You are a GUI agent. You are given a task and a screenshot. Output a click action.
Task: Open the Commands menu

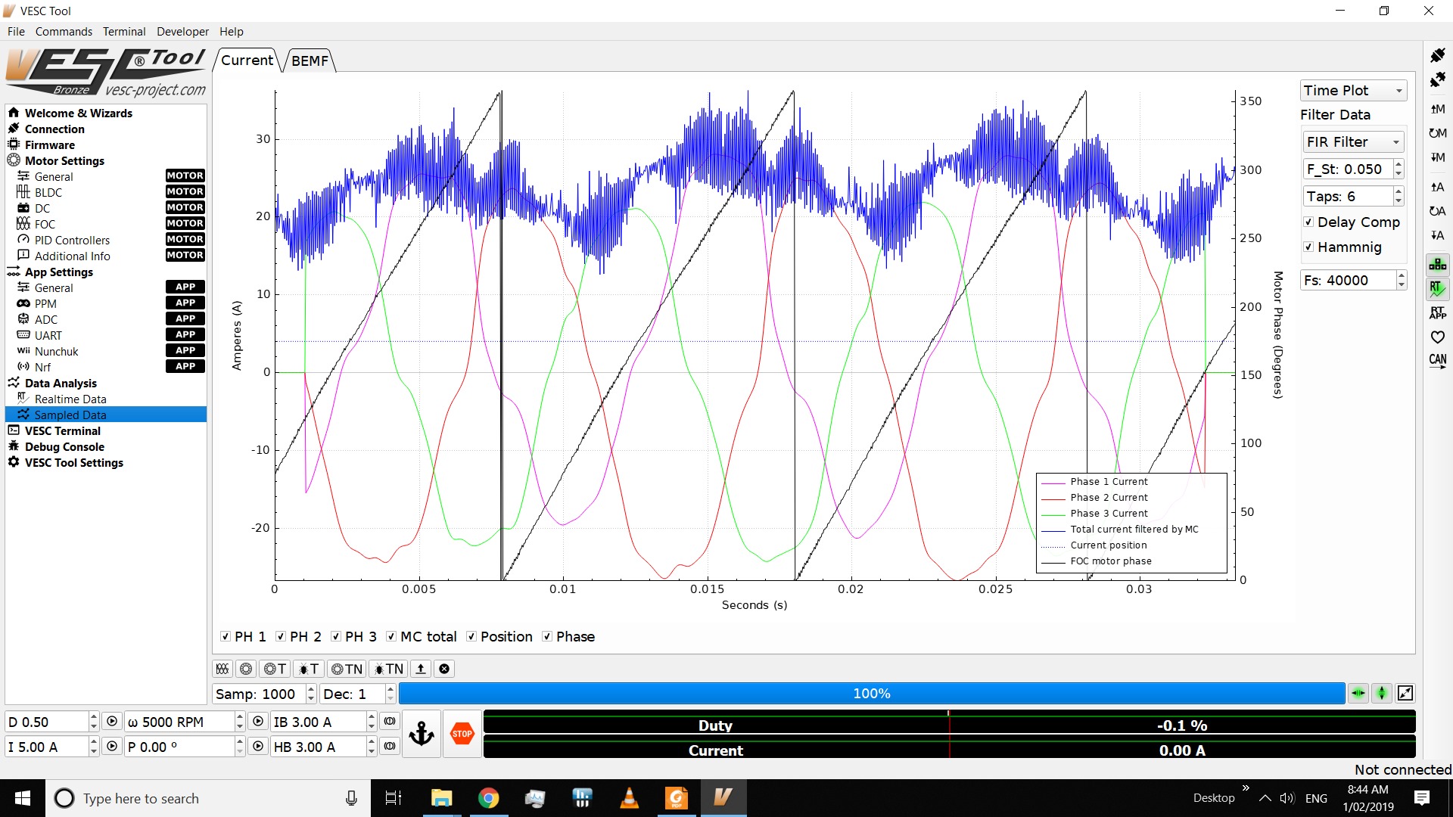click(64, 32)
